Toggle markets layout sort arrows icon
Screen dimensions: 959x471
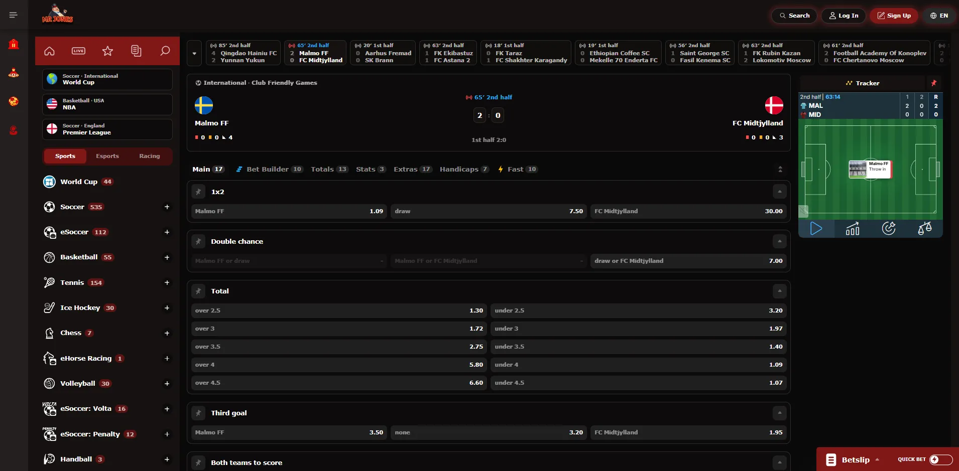click(780, 169)
